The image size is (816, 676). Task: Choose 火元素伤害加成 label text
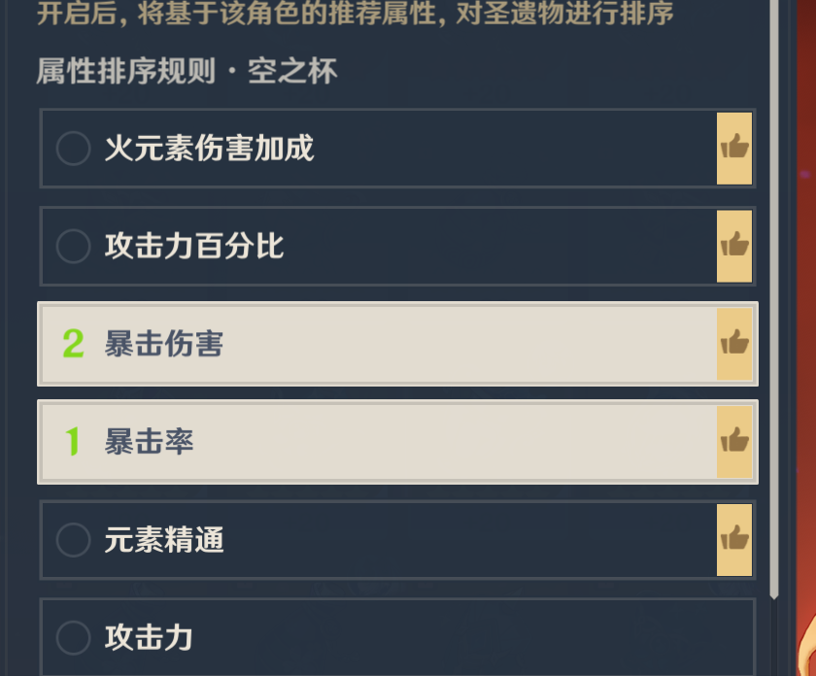[209, 149]
